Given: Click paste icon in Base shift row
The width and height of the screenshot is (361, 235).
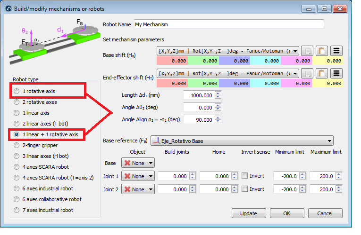Looking at the screenshot, I should (321, 51).
